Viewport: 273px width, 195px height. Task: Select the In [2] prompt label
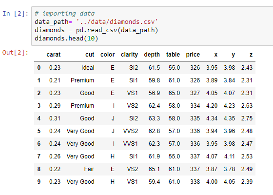tap(15, 14)
